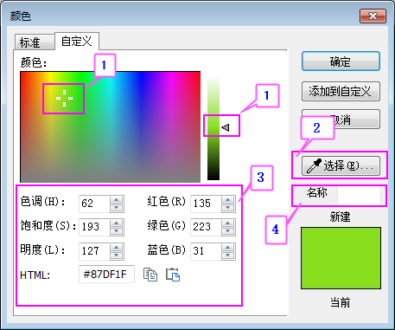Decrease 蓝色(B) value with down arrow

click(x=228, y=256)
